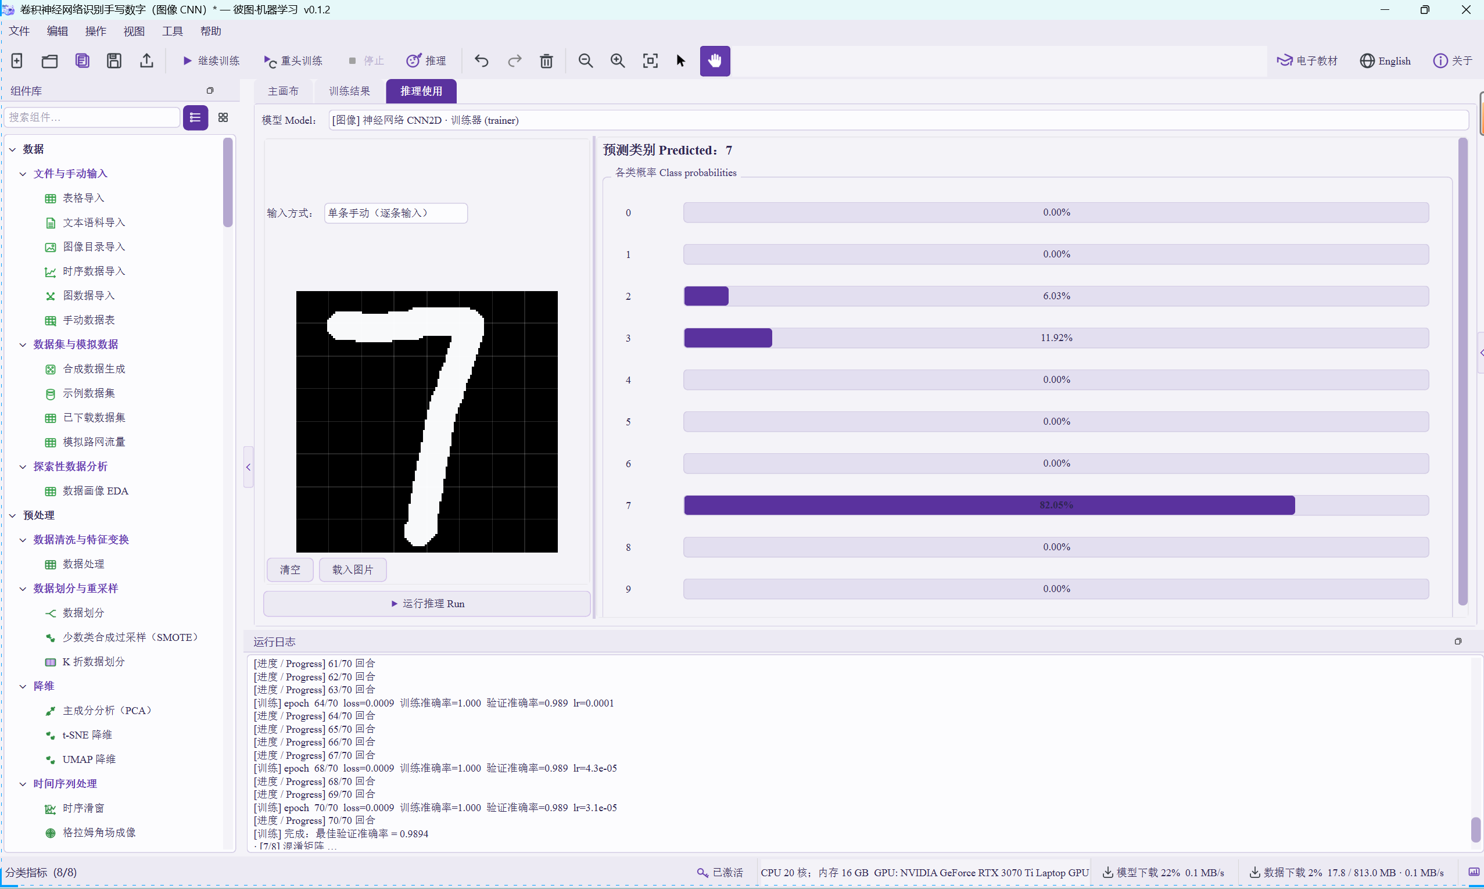
Task: Collapse 数据集与模拟数据 group
Action: pyautogui.click(x=23, y=345)
